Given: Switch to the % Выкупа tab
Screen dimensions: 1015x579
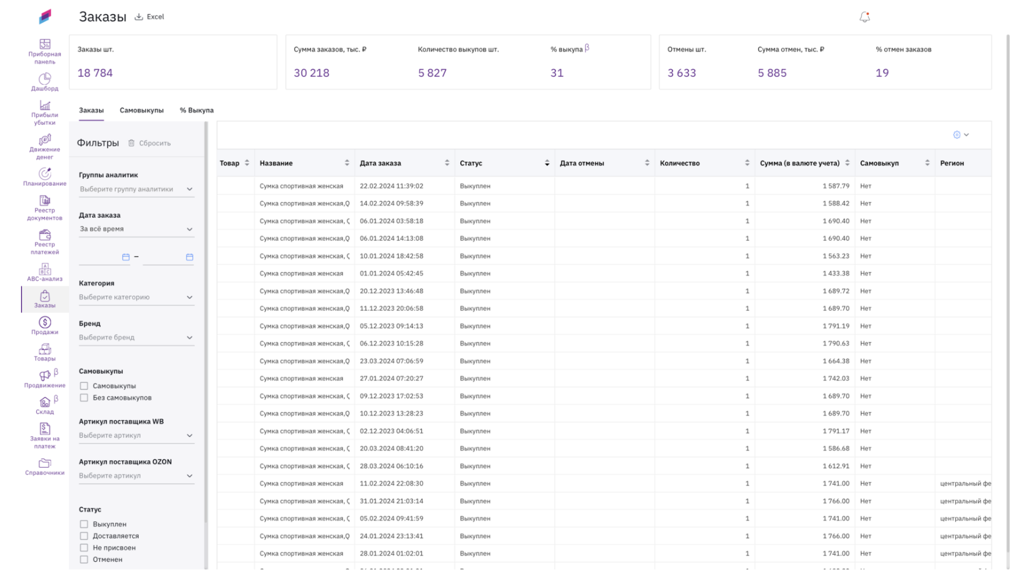Looking at the screenshot, I should (x=197, y=110).
